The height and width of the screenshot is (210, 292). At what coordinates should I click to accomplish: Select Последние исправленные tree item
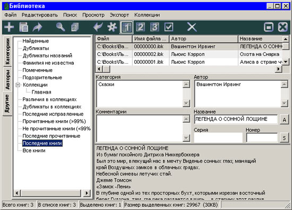[53, 114]
